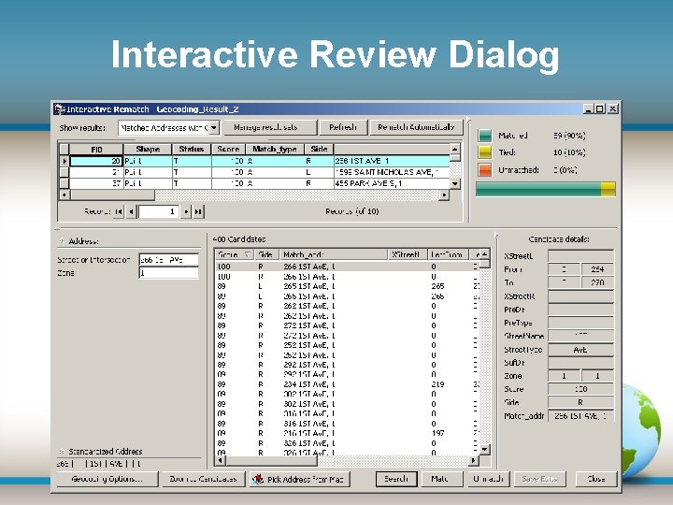Click the Match button
Viewport: 673px width, 505px height.
click(x=441, y=479)
